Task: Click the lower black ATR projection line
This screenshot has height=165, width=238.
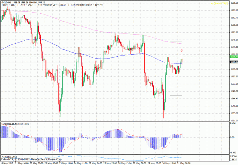Action: (176, 95)
